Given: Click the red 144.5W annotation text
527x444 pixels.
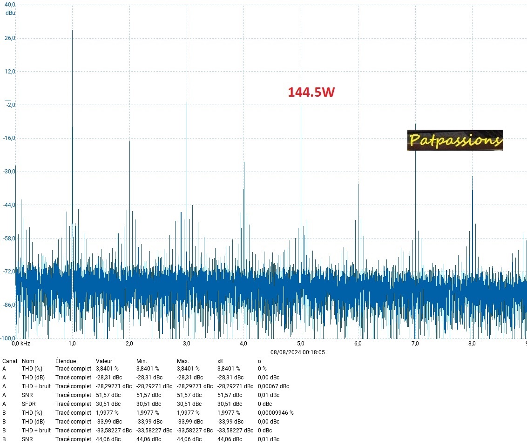Looking at the screenshot, I should pos(311,93).
